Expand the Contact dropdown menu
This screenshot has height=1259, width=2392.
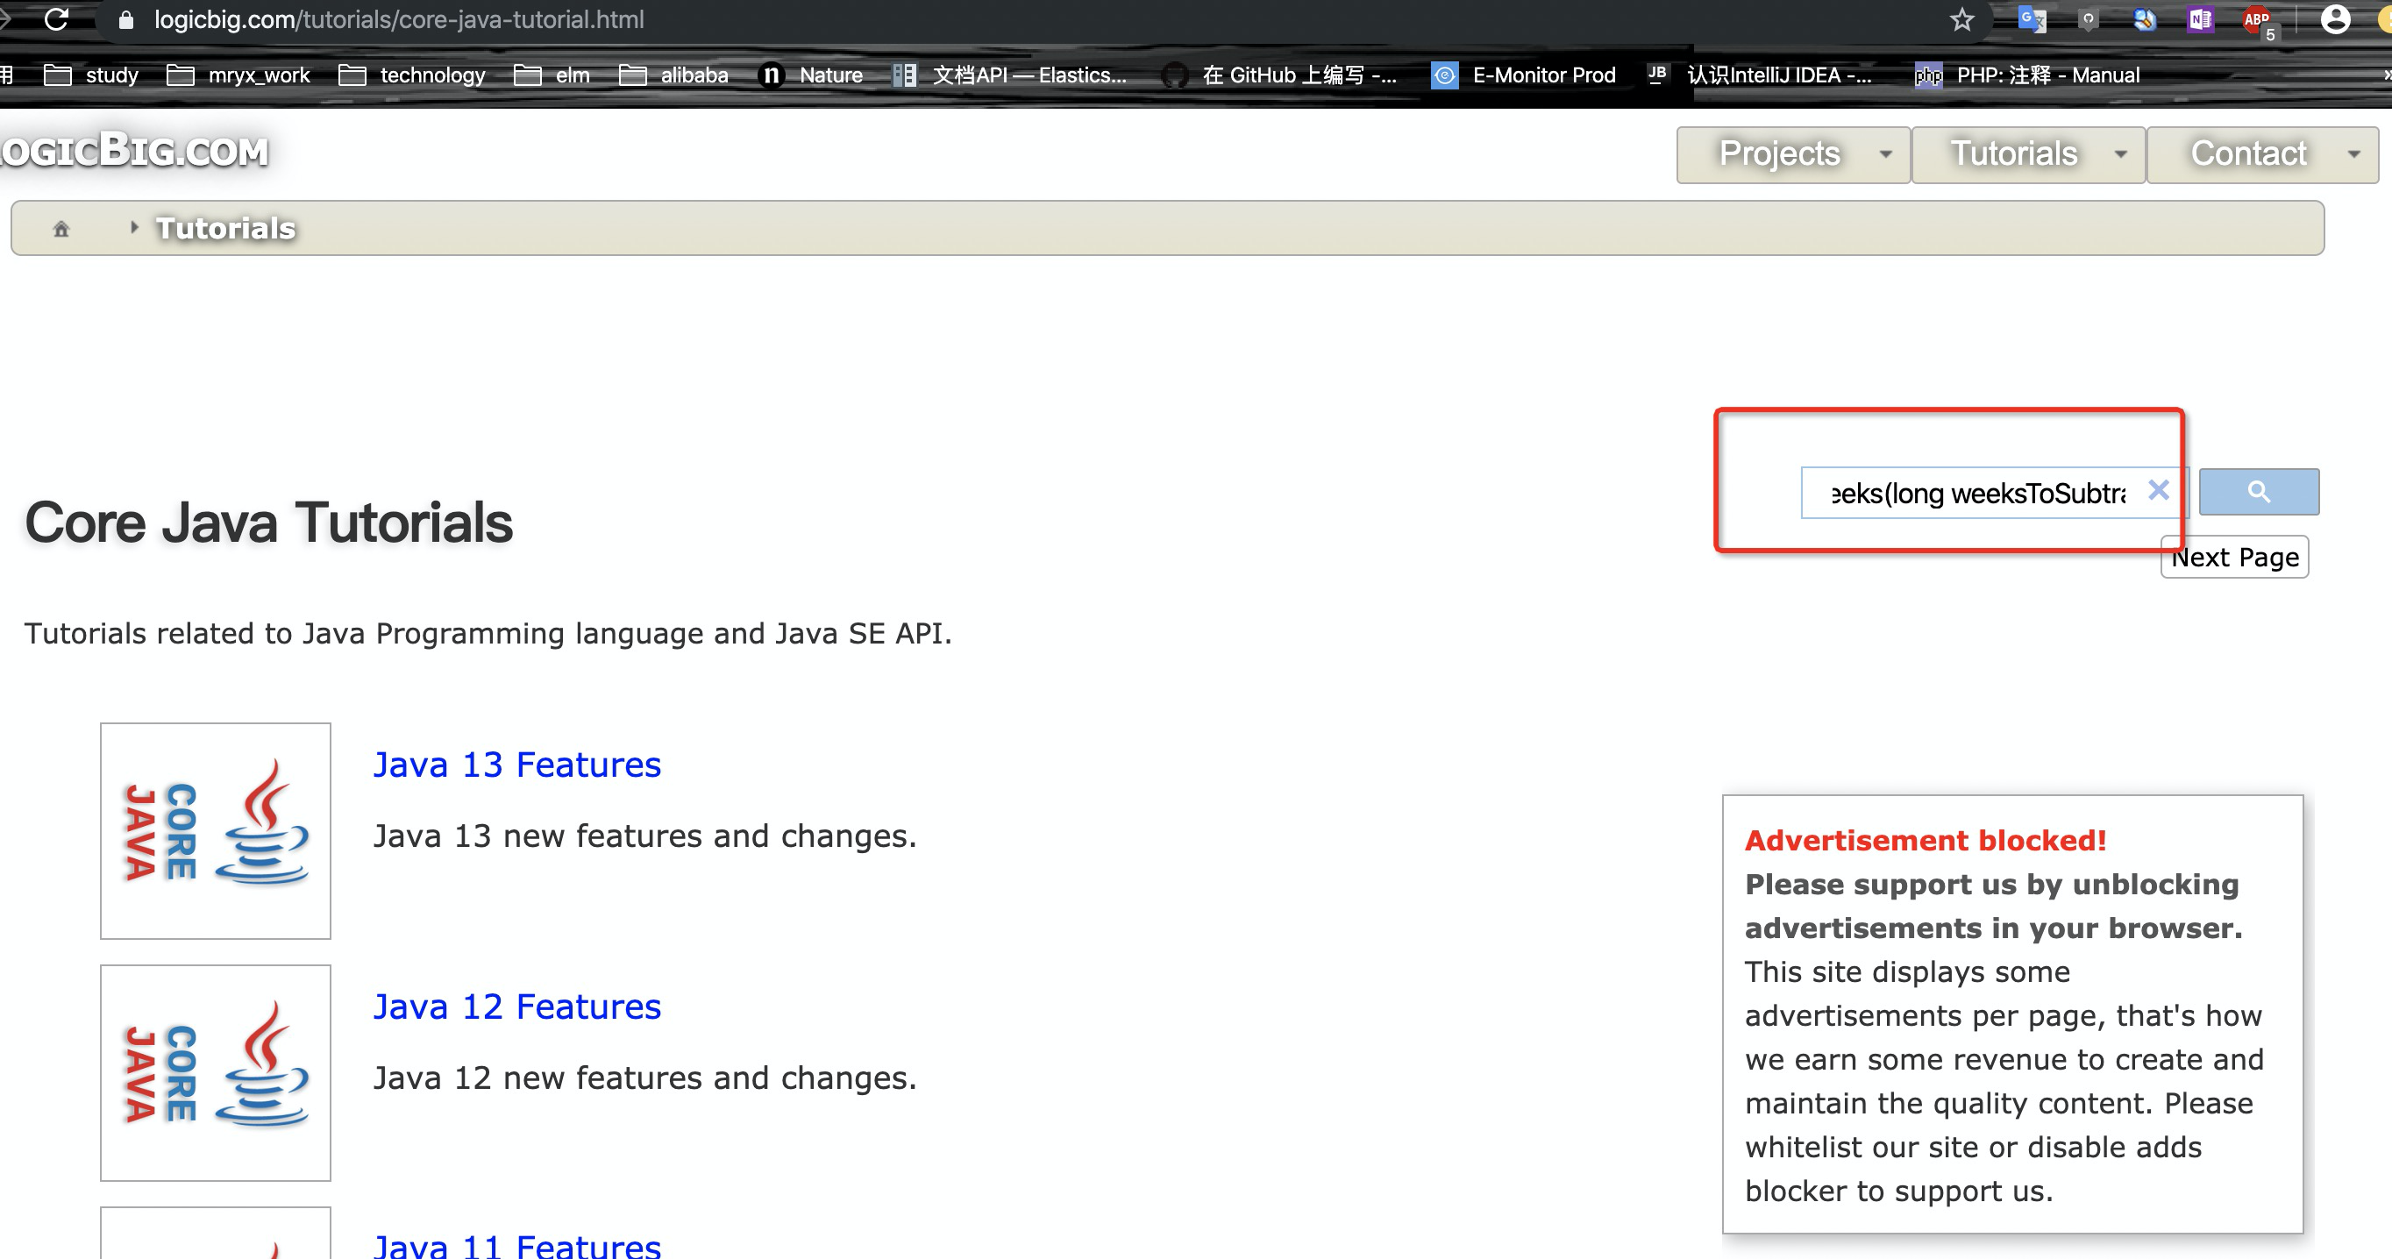click(2262, 154)
